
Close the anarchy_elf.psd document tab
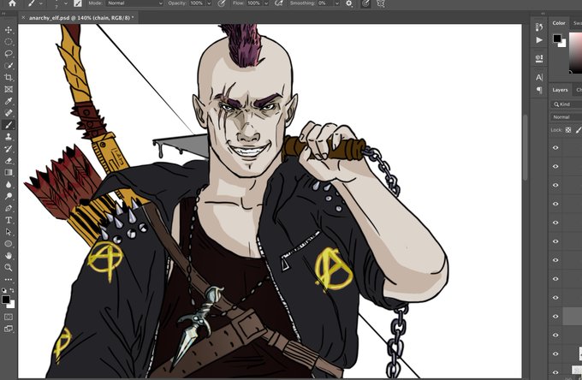(x=23, y=17)
